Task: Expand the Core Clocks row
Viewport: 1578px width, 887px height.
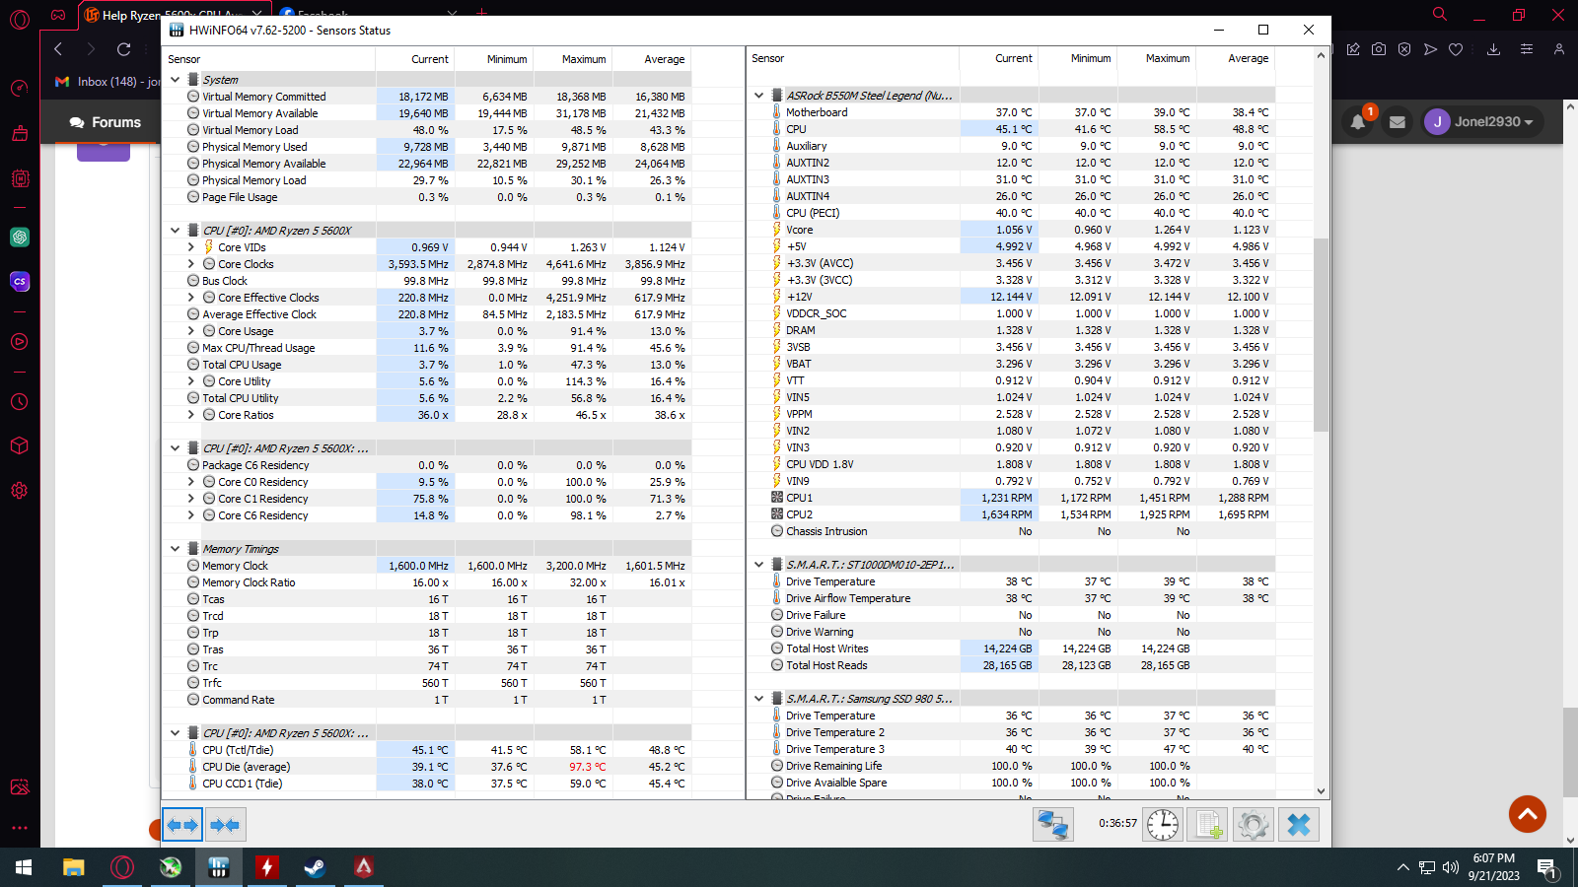Action: coord(191,264)
